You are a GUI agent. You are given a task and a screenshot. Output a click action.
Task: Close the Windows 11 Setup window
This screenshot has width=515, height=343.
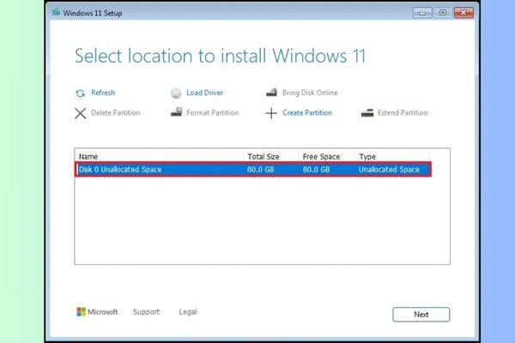pos(463,13)
